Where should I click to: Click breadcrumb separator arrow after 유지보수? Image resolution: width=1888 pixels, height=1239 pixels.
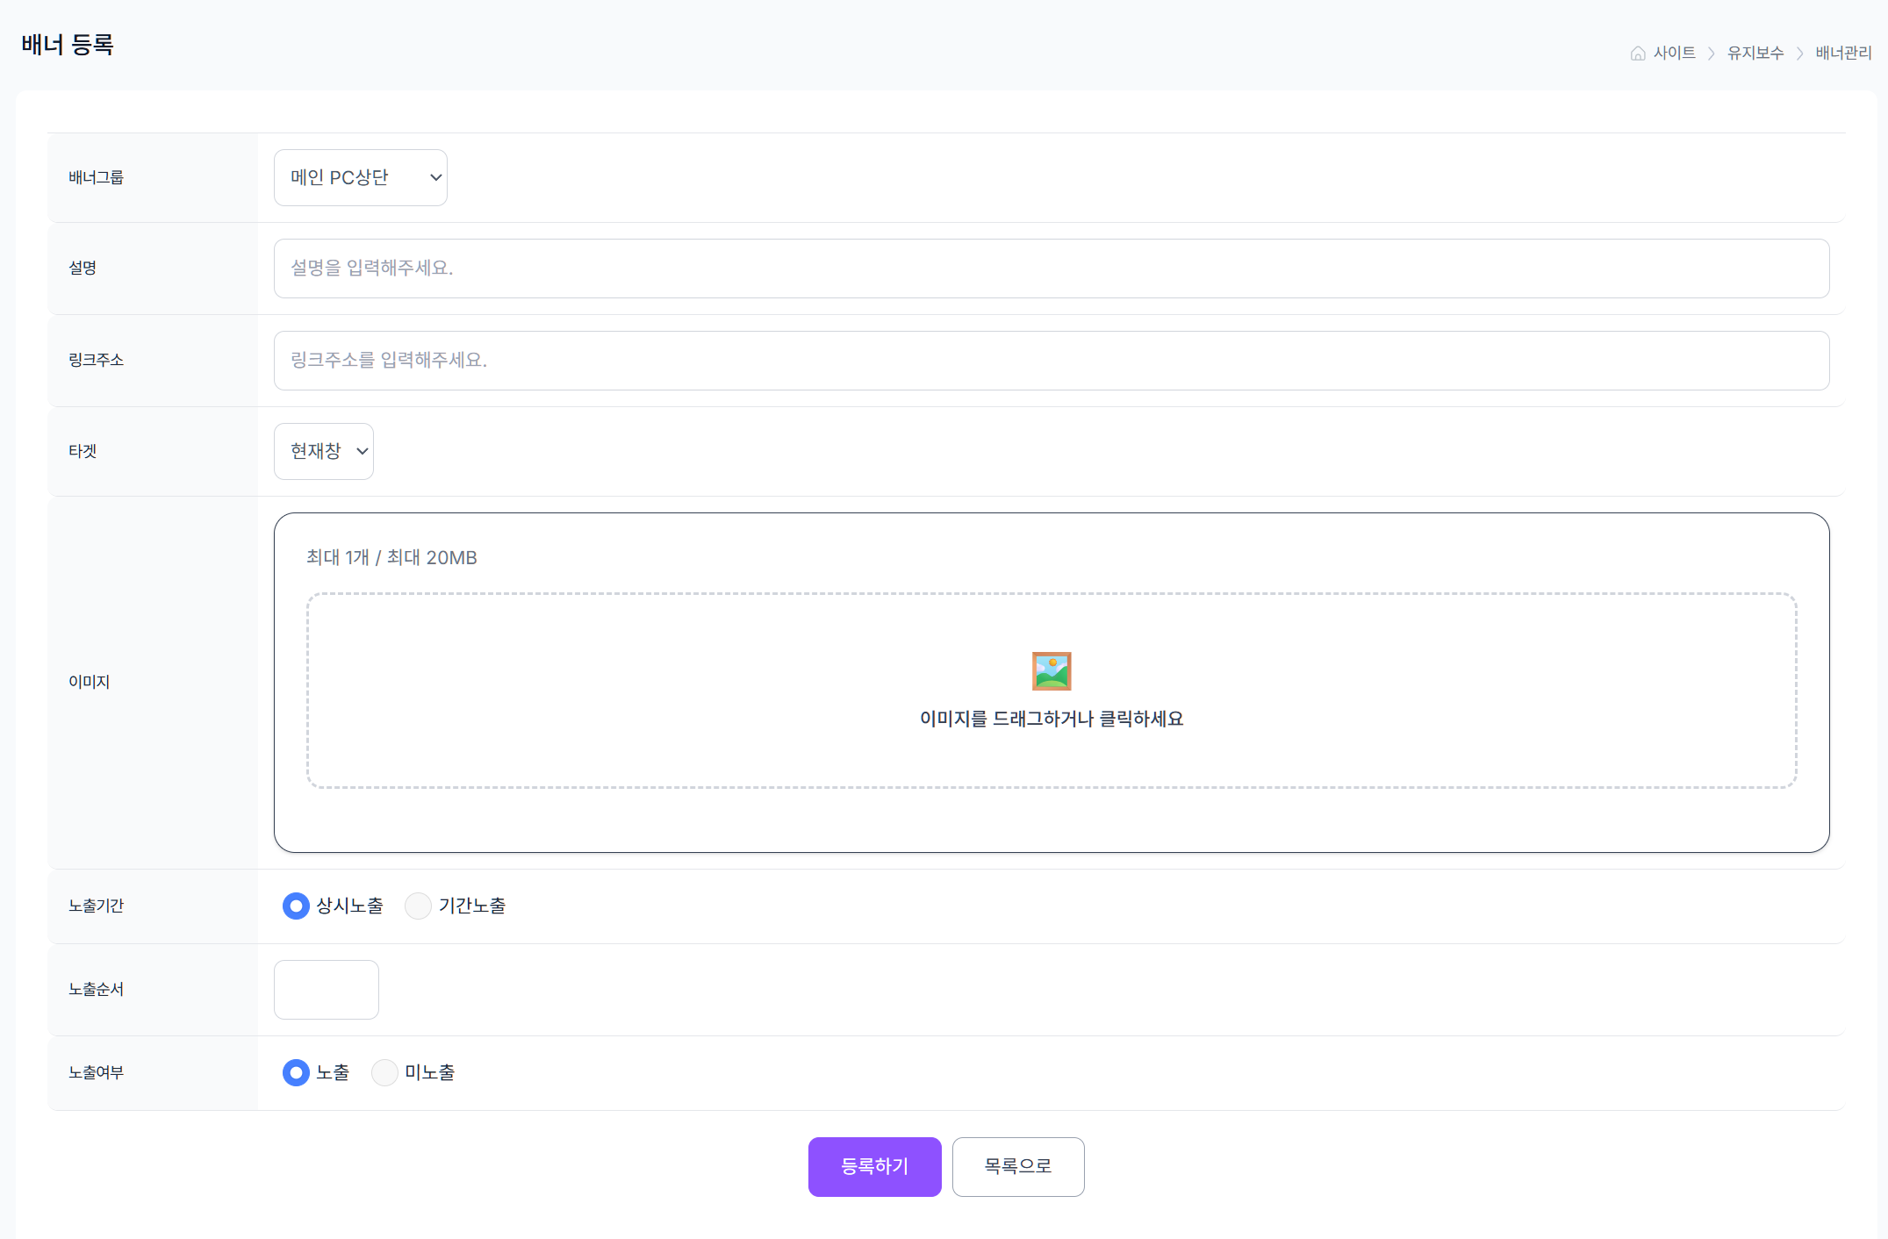coord(1799,54)
